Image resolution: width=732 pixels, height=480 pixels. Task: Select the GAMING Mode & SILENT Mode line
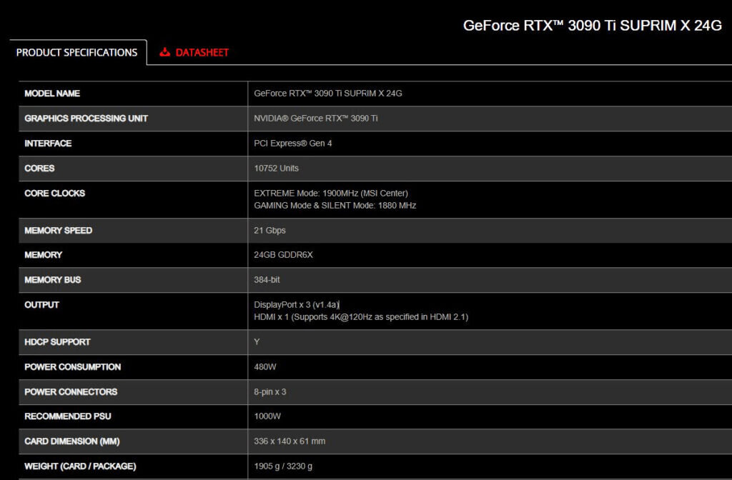click(335, 205)
